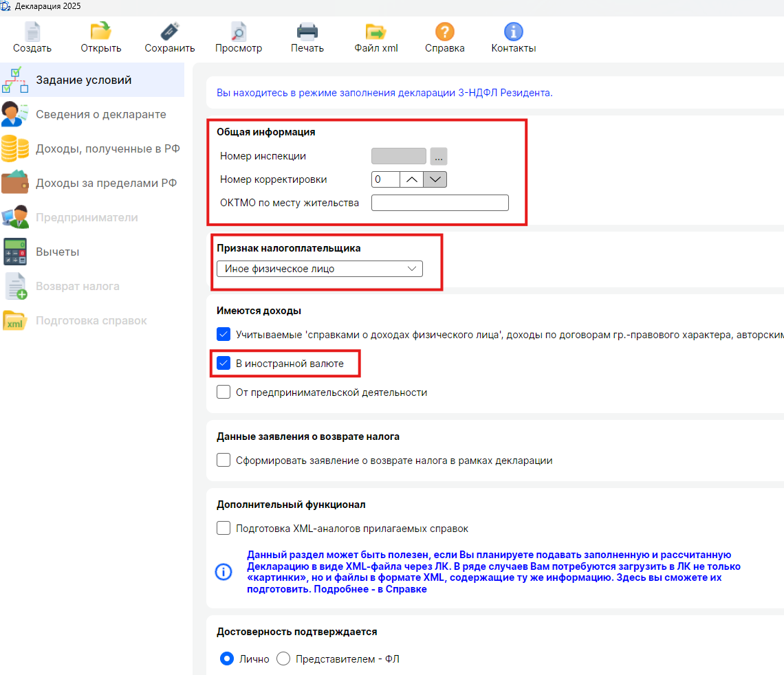Open the Справка help icon

click(x=445, y=32)
